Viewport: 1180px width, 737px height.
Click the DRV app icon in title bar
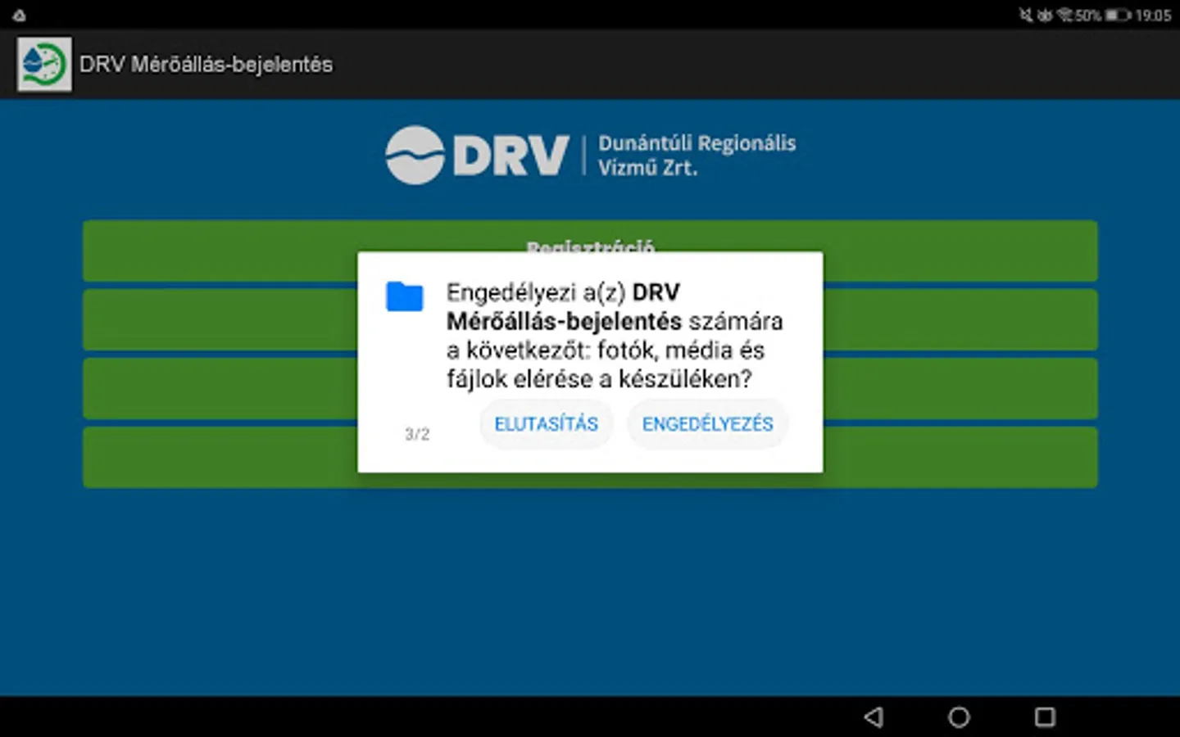click(x=44, y=64)
